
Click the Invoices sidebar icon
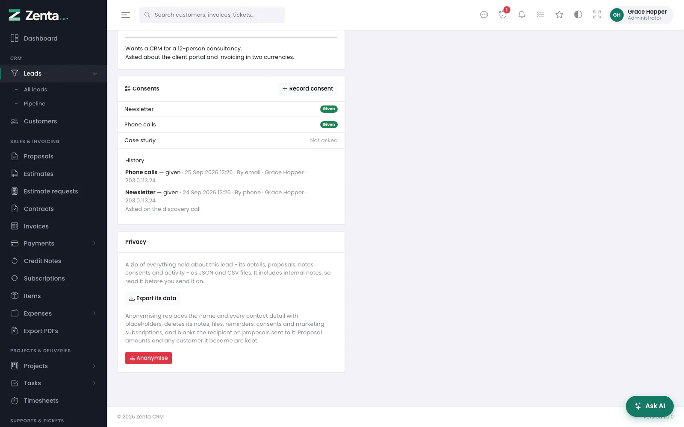click(x=15, y=226)
